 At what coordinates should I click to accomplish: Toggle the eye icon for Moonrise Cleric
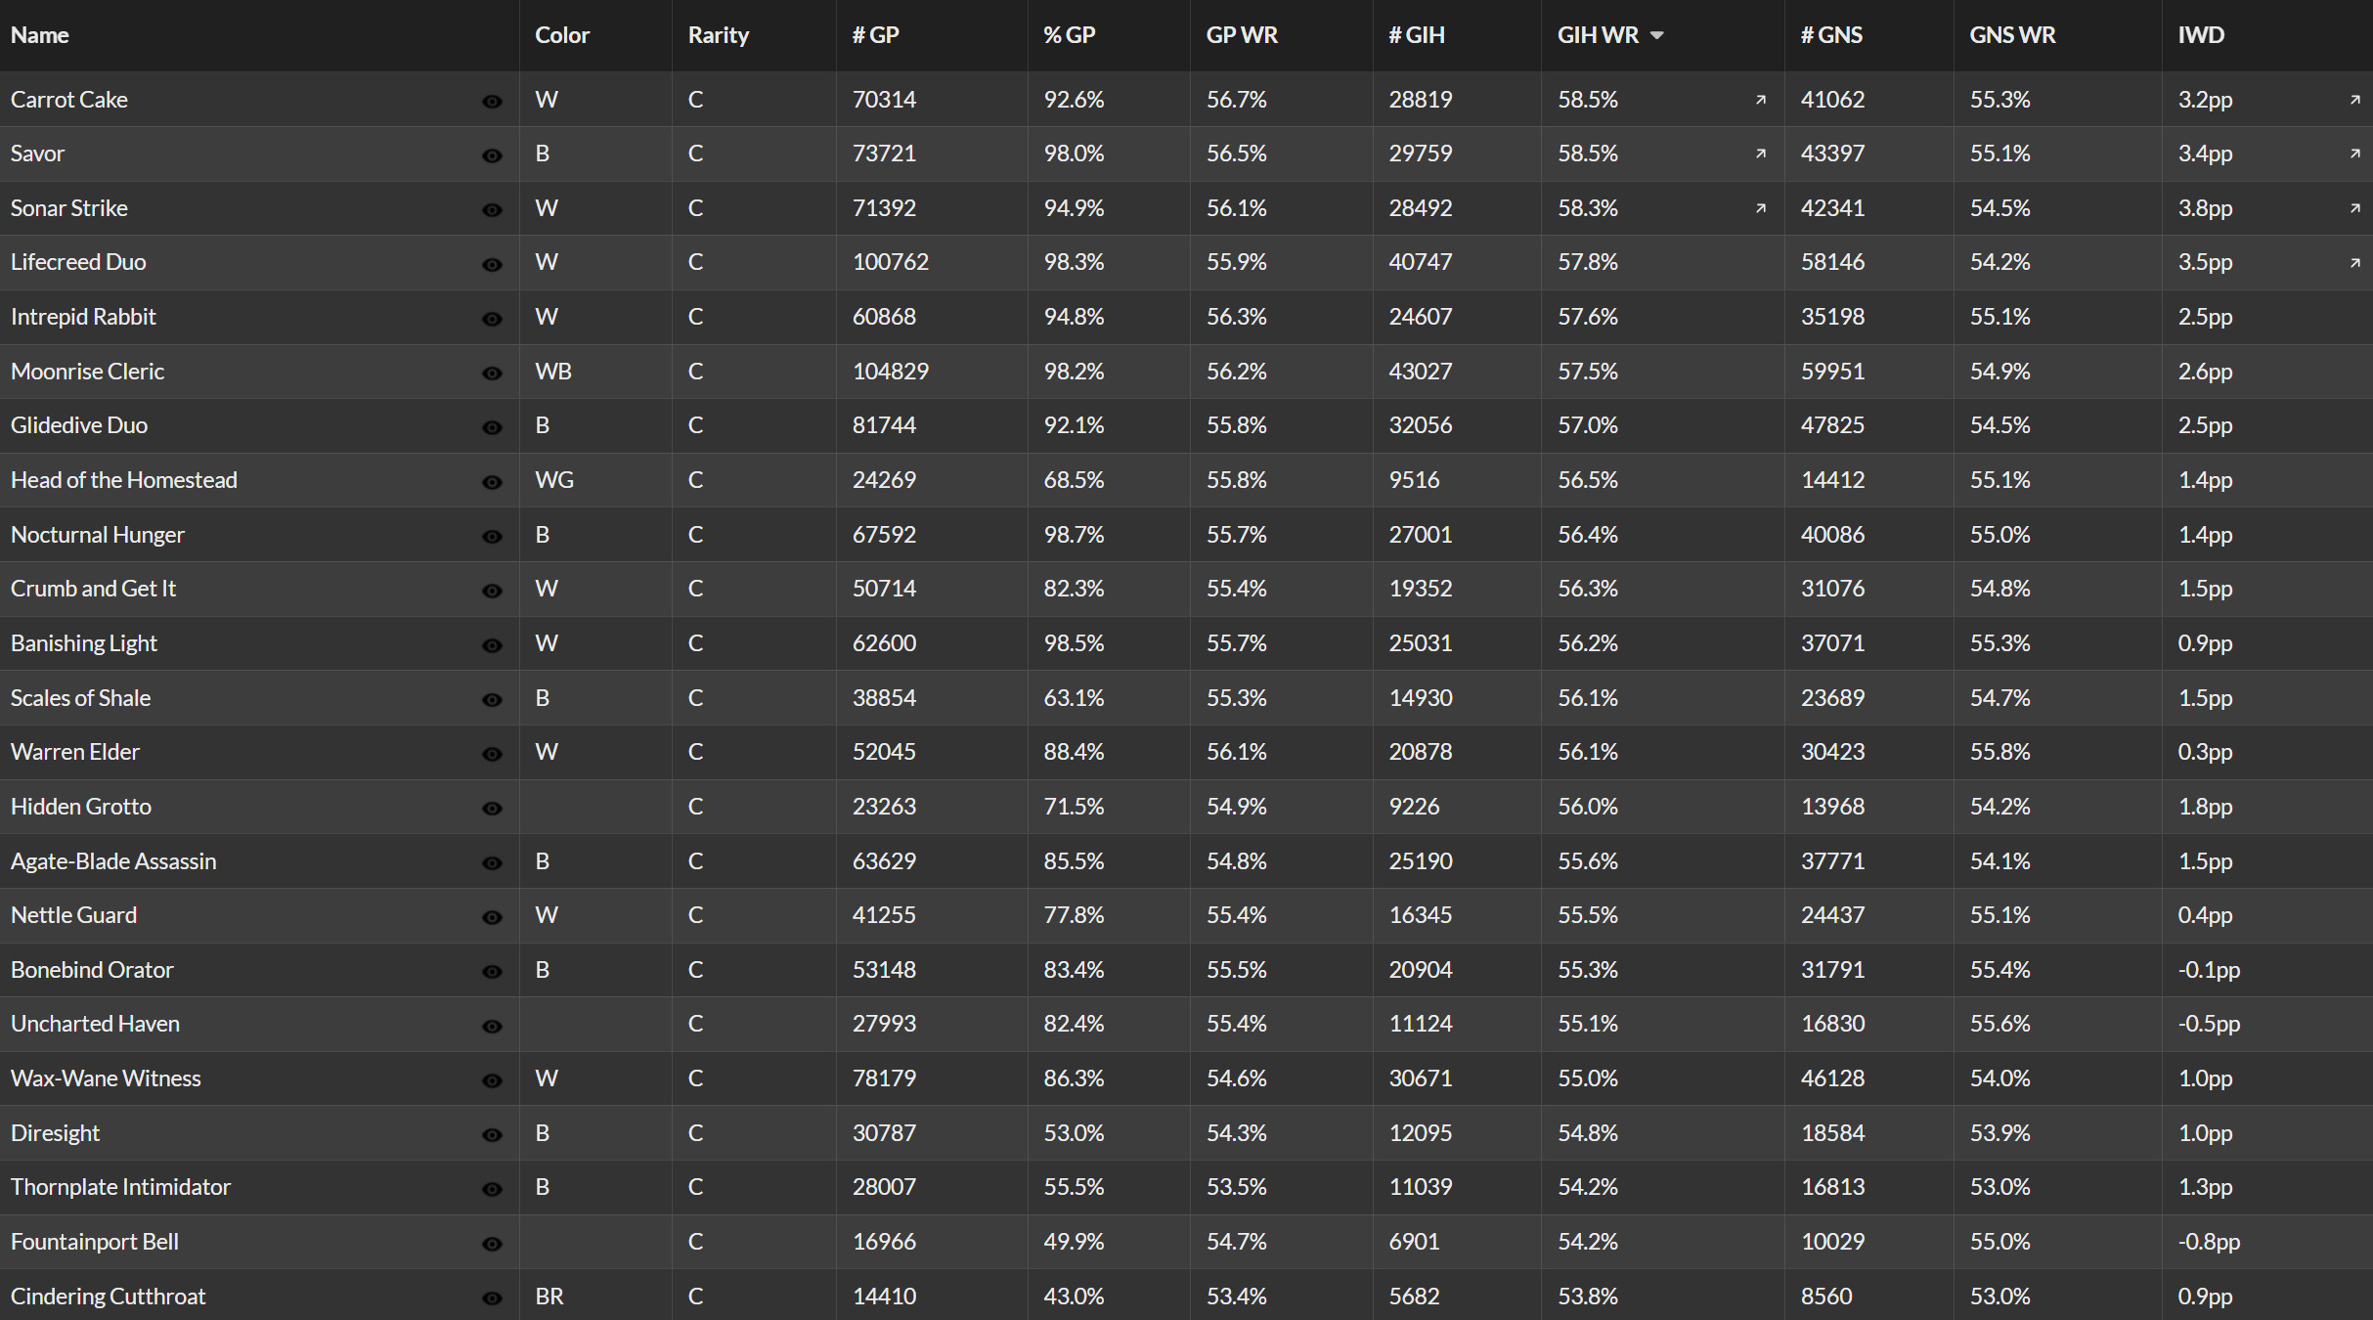pos(492,373)
